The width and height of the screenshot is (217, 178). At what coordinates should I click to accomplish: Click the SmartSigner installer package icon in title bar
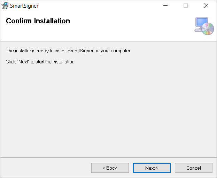point(5,6)
